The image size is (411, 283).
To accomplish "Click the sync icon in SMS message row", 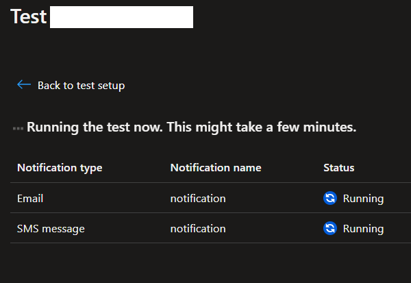I will 330,229.
